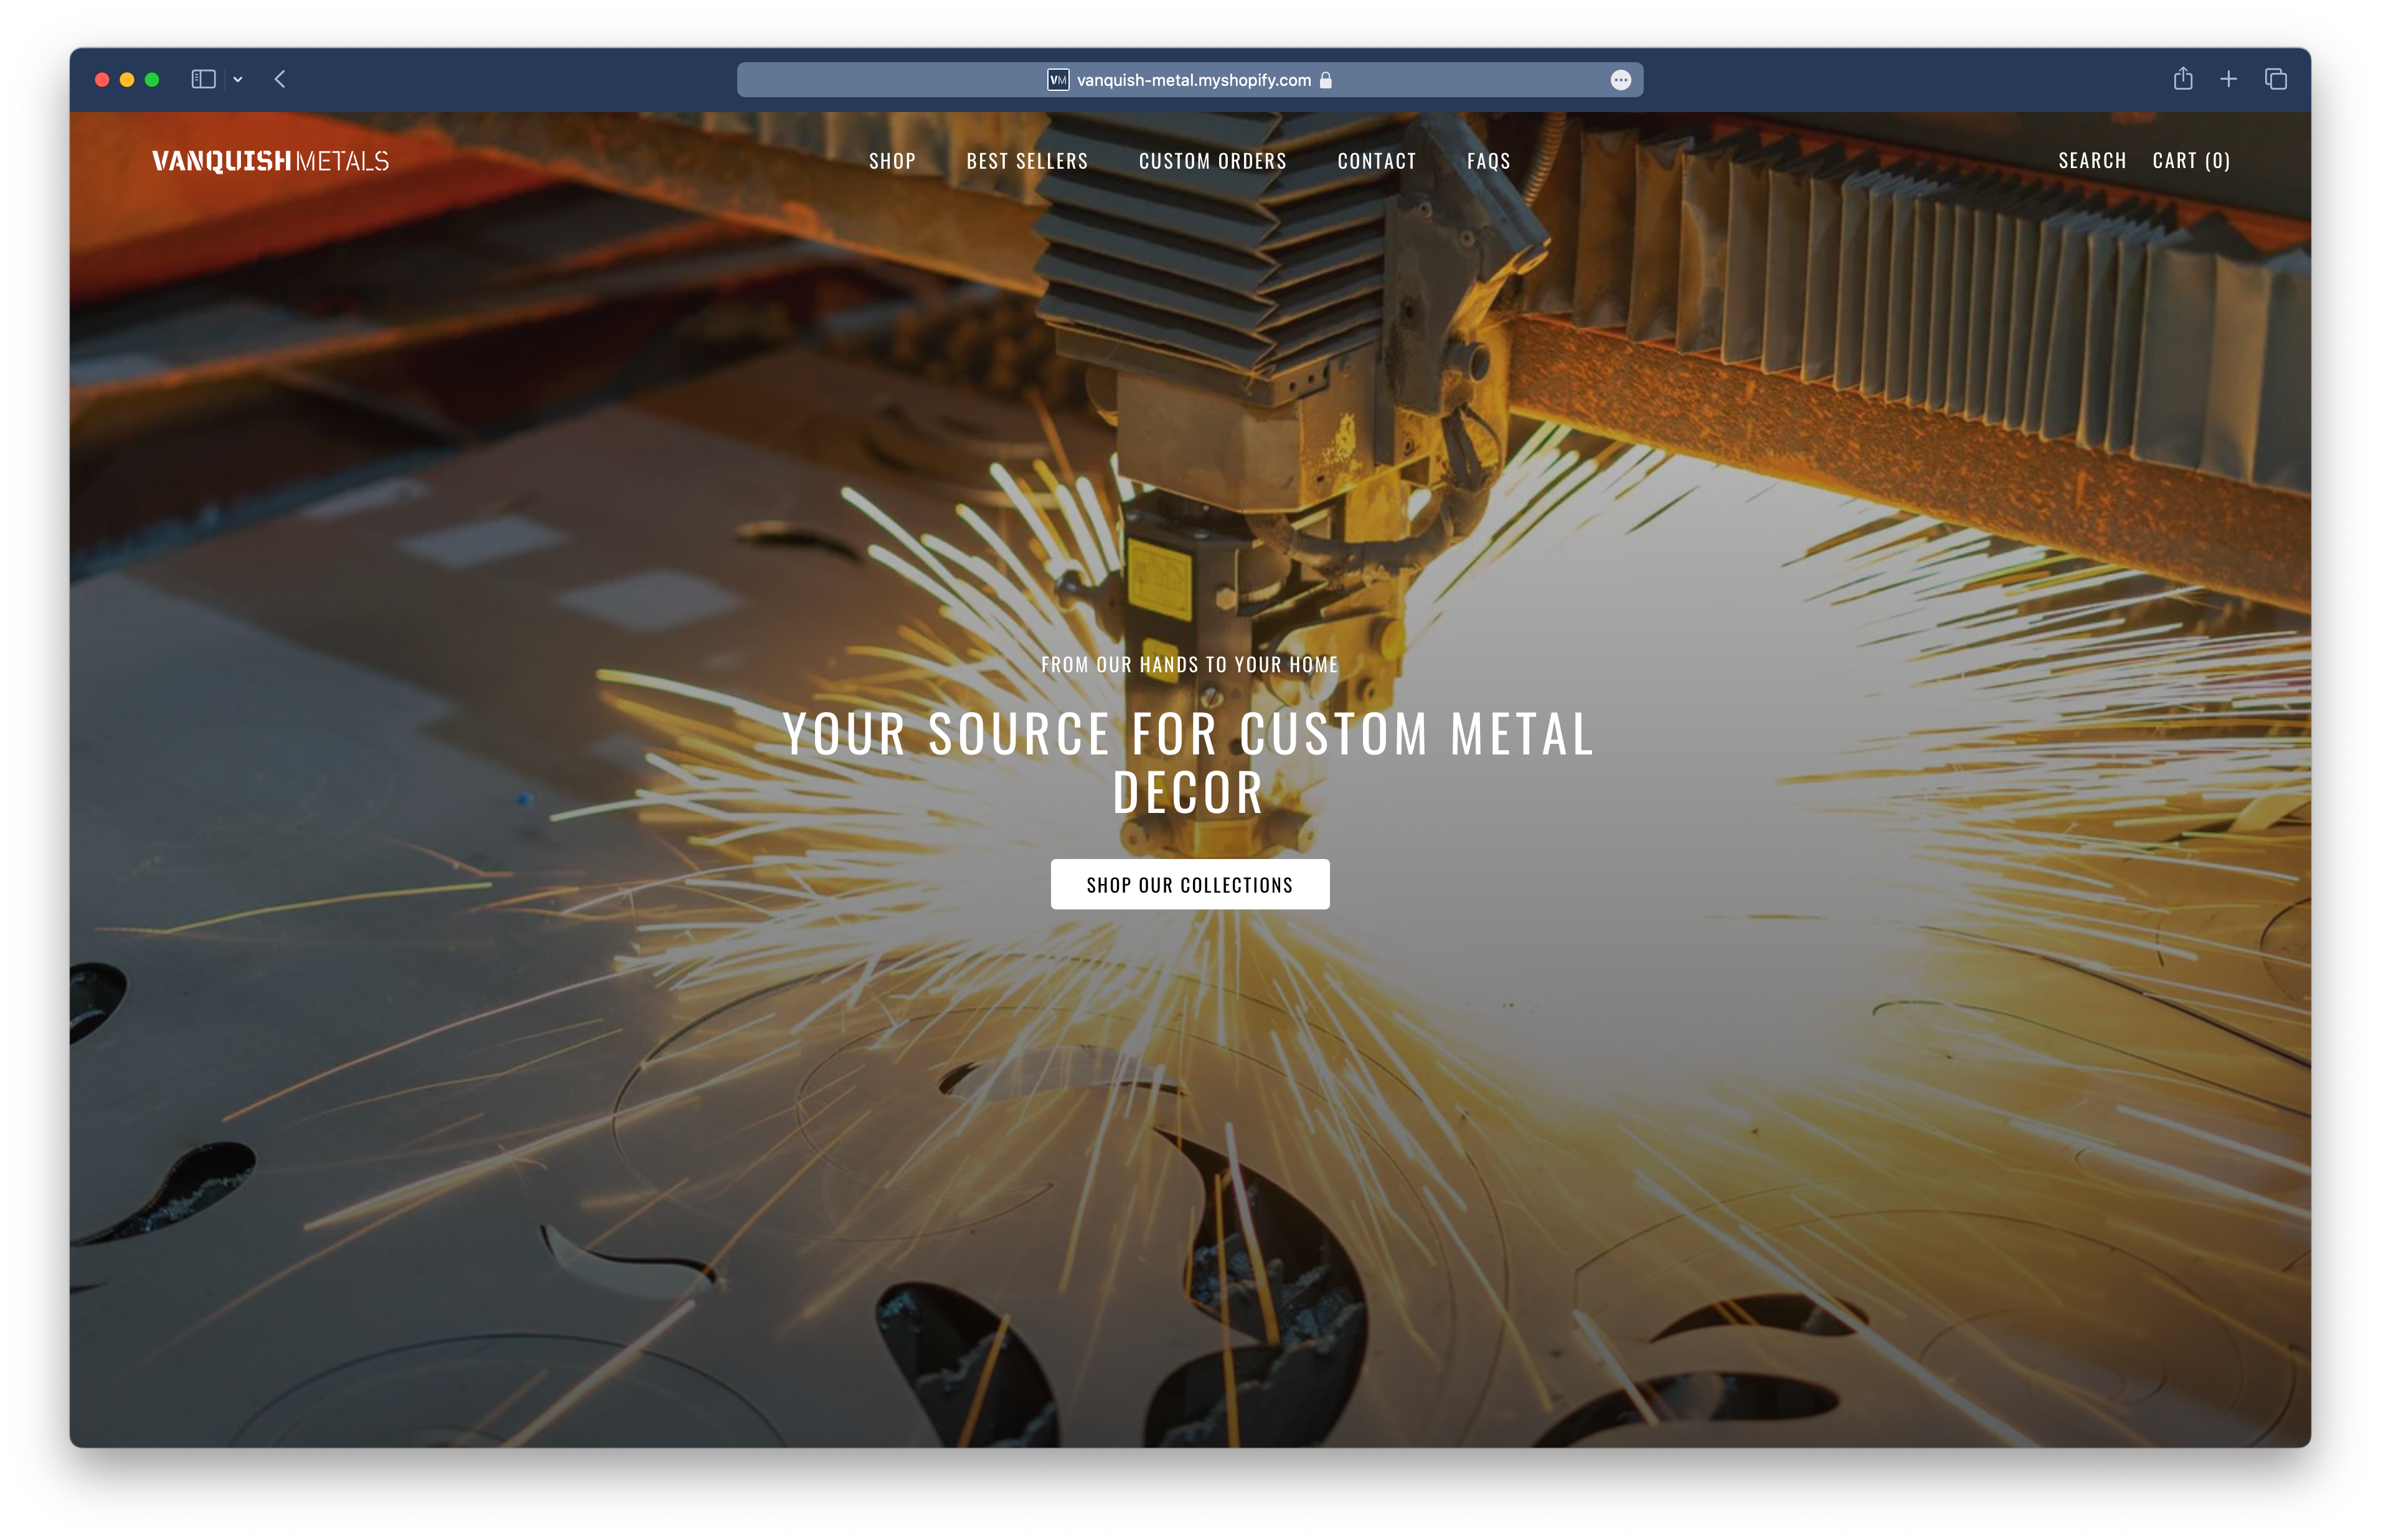View the Cart (0) link
This screenshot has height=1540, width=2381.
click(2191, 161)
